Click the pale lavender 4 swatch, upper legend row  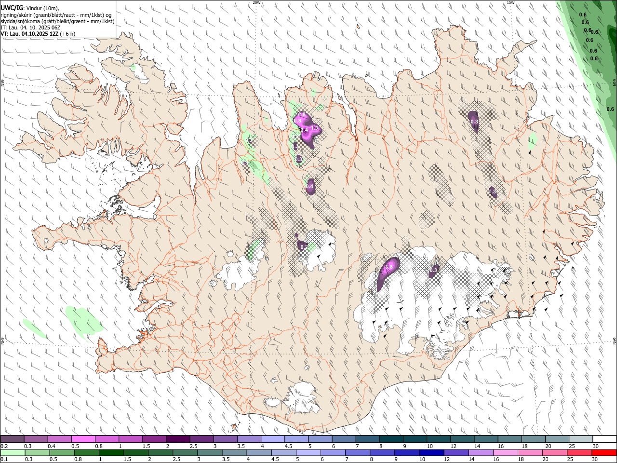click(x=273, y=439)
